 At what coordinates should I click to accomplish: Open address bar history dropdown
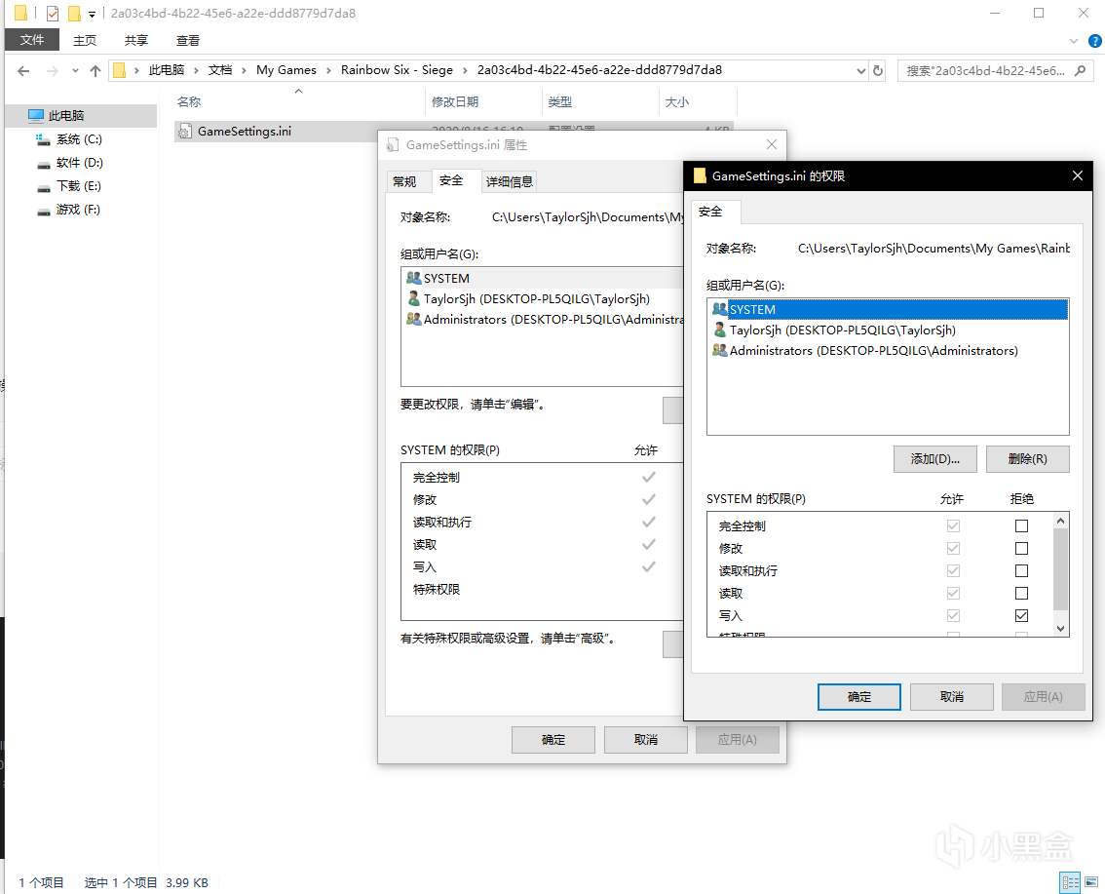[860, 70]
